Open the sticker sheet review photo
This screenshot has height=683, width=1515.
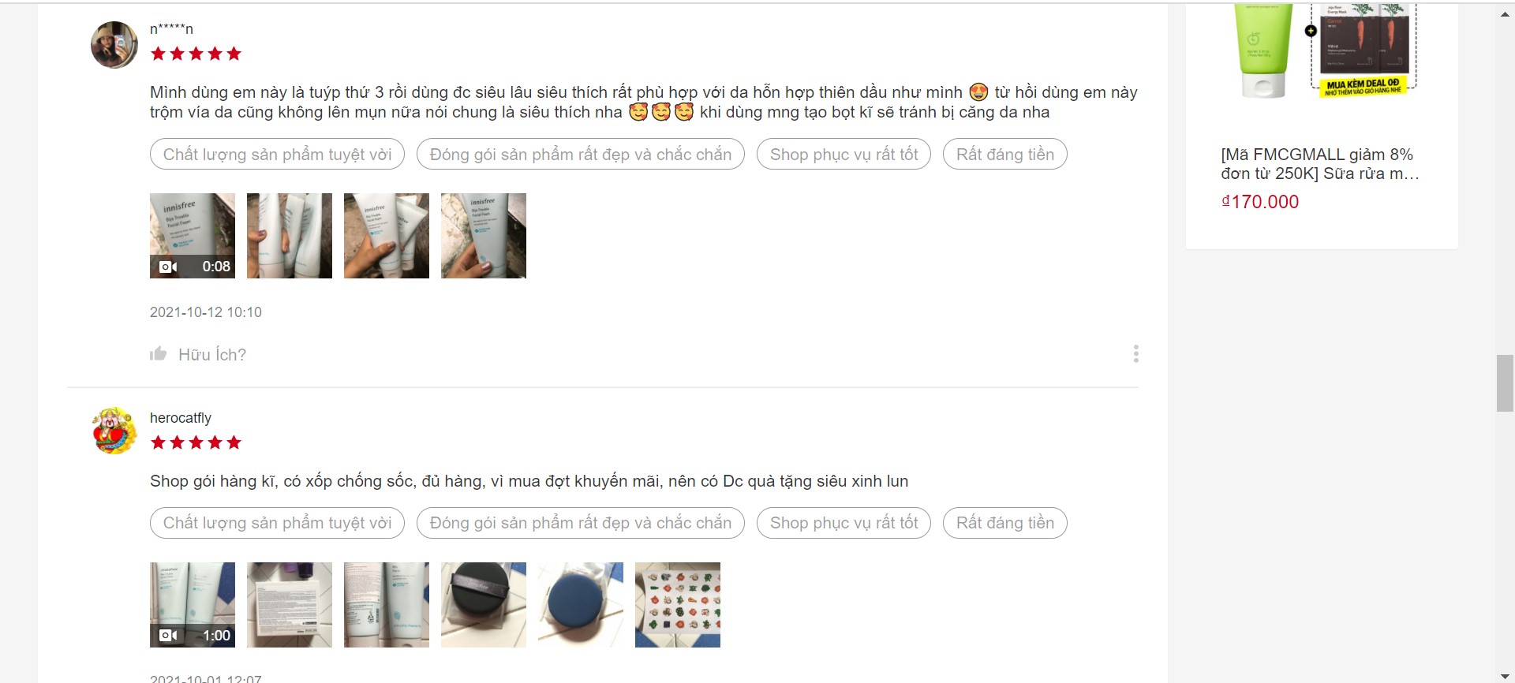[x=678, y=605]
